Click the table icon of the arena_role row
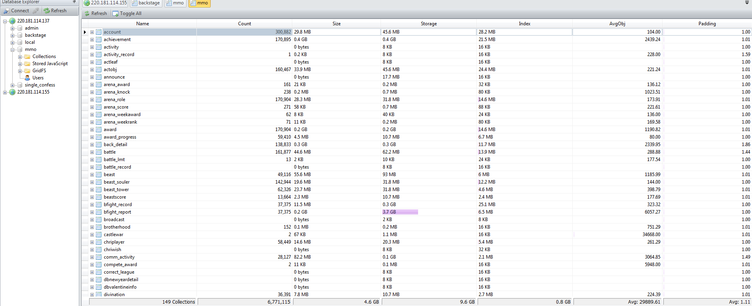The width and height of the screenshot is (752, 306). coord(99,99)
